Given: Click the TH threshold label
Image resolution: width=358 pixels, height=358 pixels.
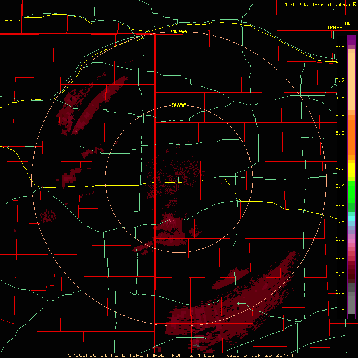Looking at the screenshot, I should [x=342, y=310].
